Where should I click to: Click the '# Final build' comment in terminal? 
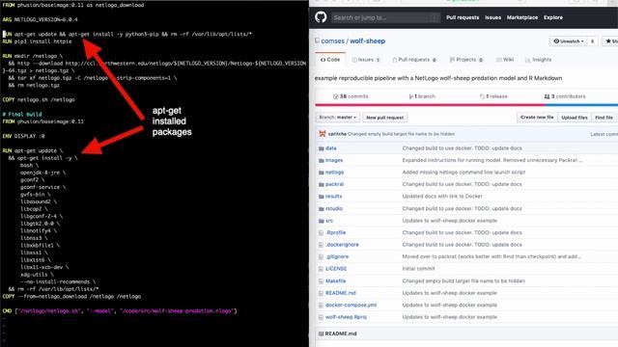[x=22, y=114]
